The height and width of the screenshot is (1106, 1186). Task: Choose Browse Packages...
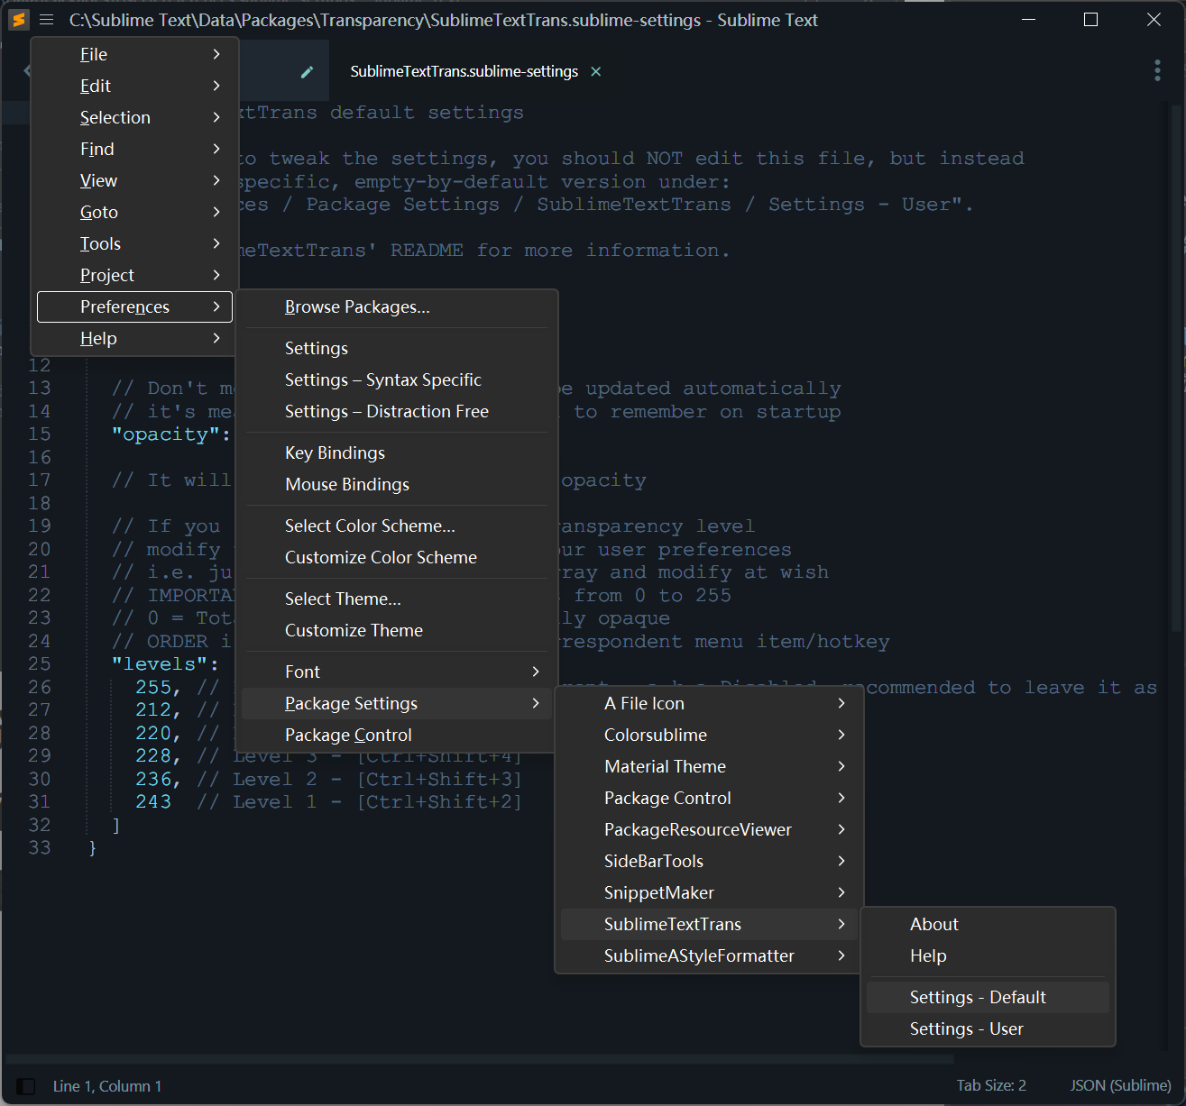tap(397, 306)
